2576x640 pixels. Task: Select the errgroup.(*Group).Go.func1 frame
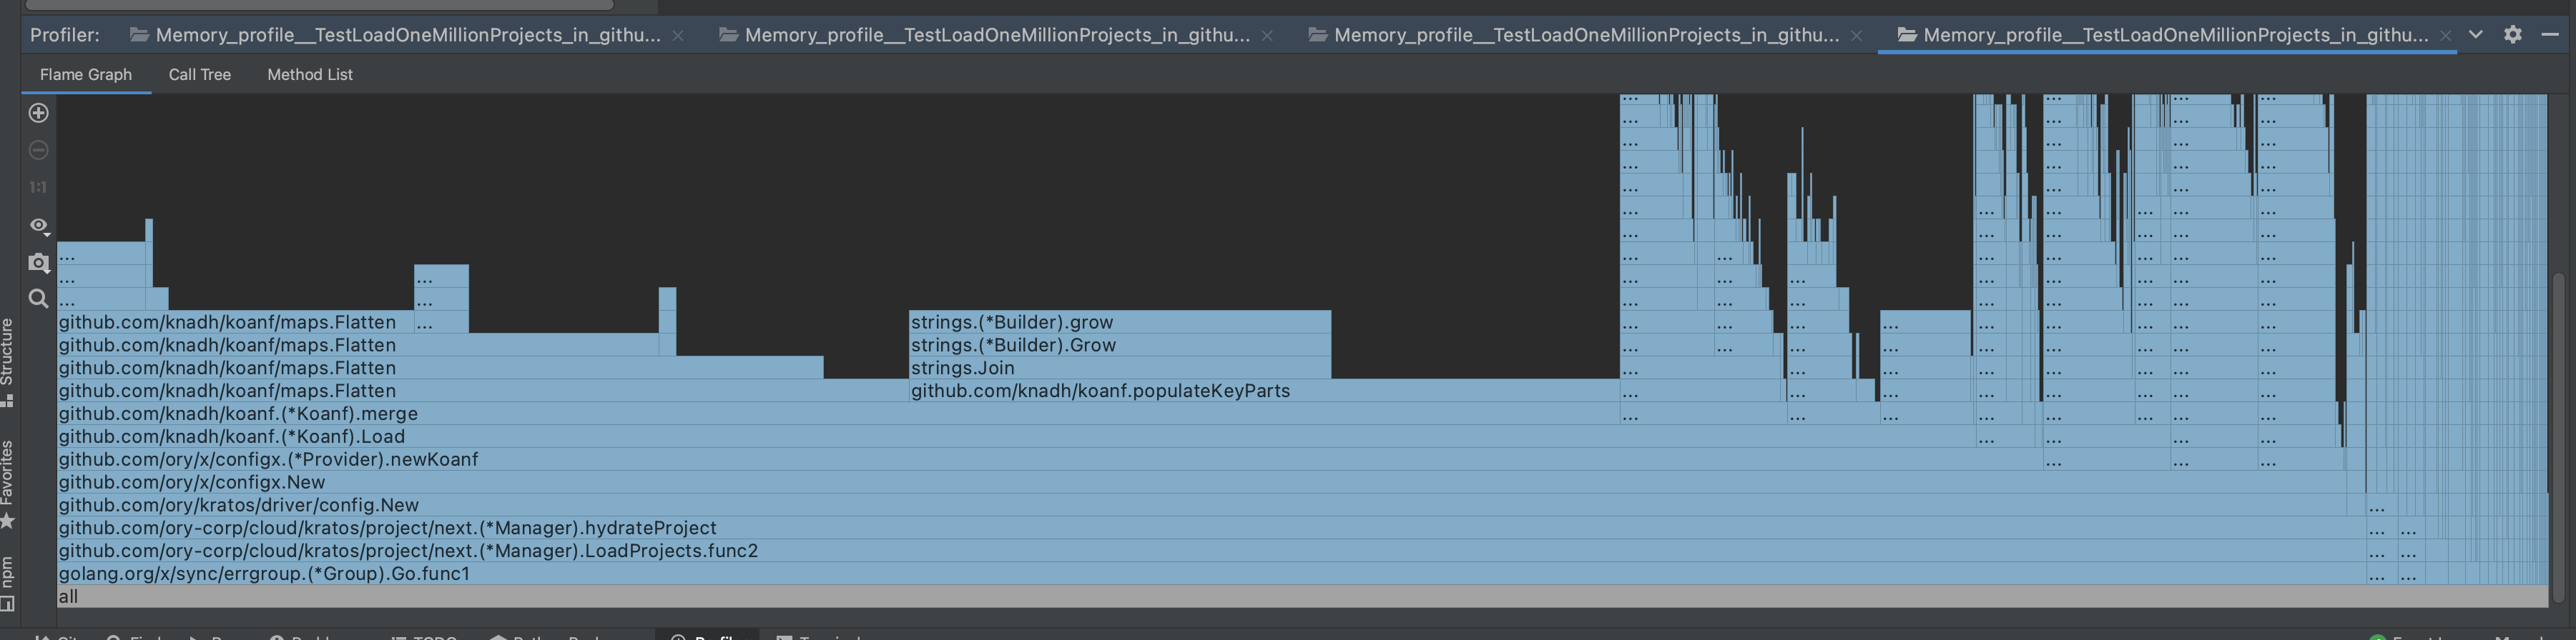coord(1210,573)
